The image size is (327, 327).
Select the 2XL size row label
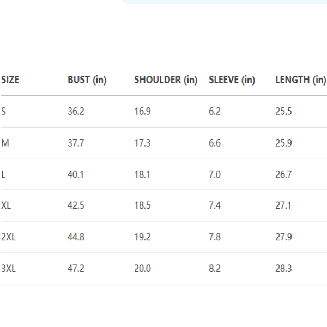point(9,238)
